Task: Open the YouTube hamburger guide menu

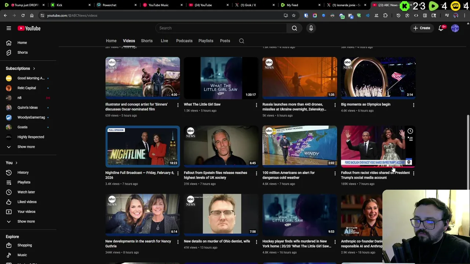Action: point(9,28)
